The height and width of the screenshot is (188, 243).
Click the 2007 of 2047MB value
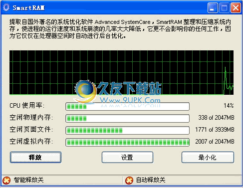215,142
